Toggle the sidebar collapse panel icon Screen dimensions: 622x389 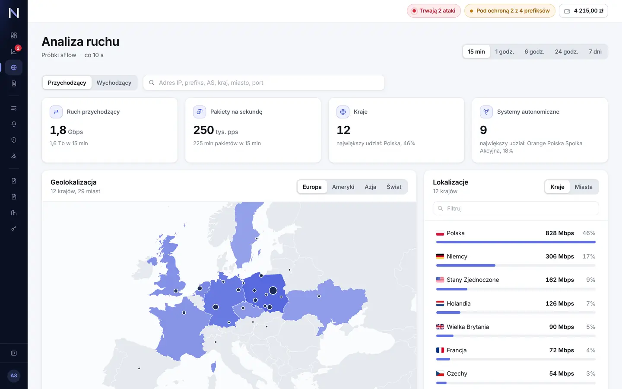[14, 353]
